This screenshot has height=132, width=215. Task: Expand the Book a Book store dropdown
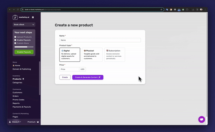(24, 24)
